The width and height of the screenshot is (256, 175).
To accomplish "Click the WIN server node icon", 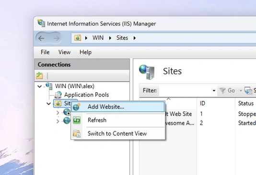I will click(x=49, y=86).
